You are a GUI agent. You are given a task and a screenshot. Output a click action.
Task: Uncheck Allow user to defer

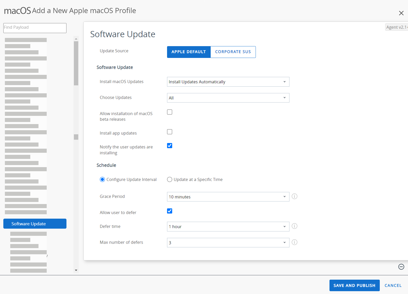[x=170, y=211]
